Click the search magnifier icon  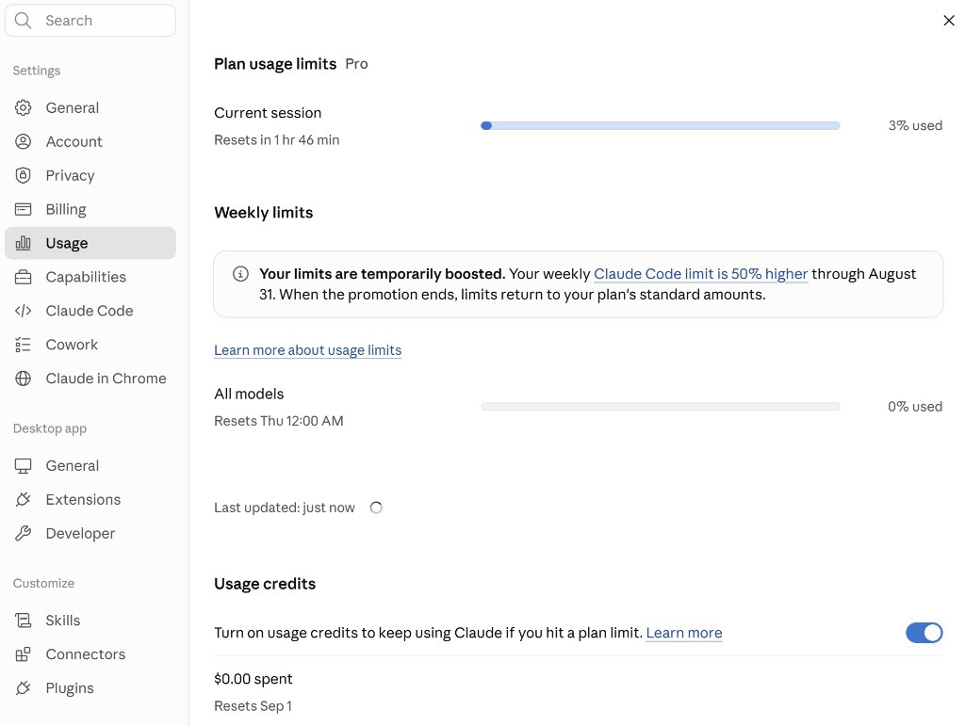click(23, 21)
